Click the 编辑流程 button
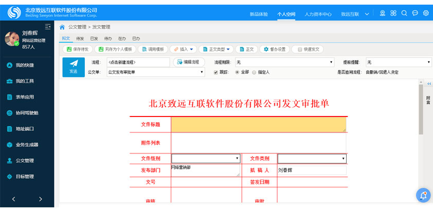The image size is (433, 213). [x=189, y=62]
